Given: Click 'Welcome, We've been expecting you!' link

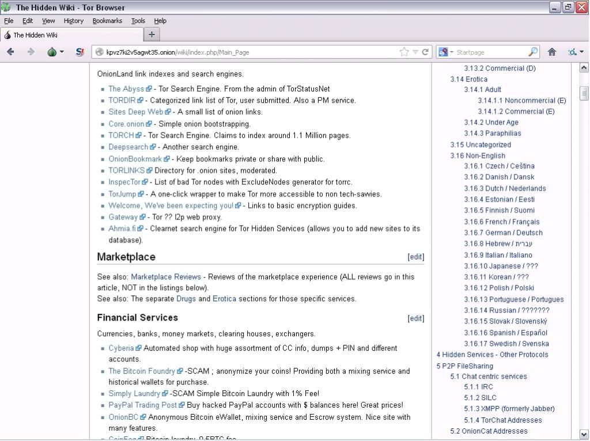Looking at the screenshot, I should [171, 206].
